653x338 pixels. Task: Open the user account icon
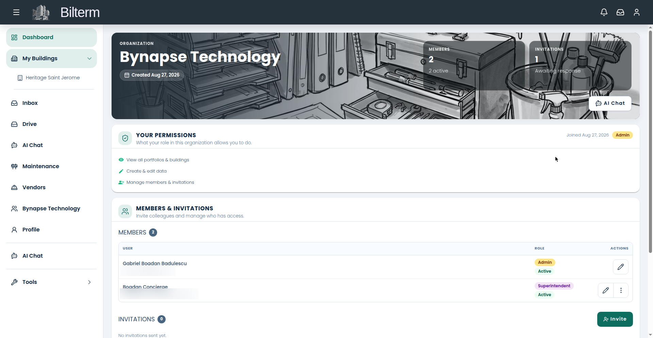[x=637, y=13]
